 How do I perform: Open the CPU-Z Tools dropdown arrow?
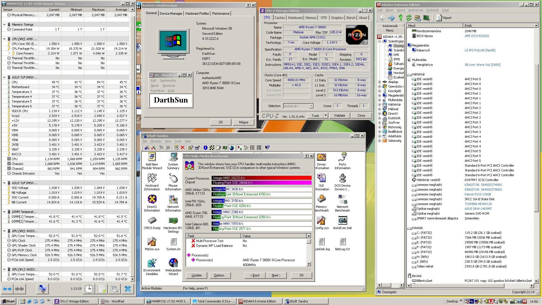(325, 116)
